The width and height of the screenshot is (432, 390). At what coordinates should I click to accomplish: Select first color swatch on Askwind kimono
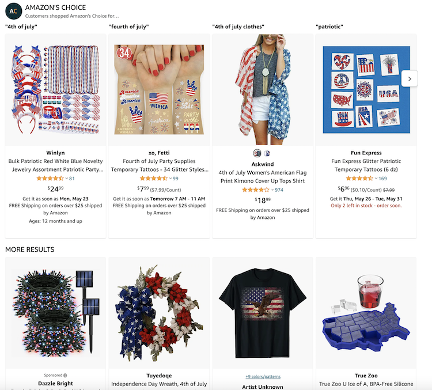tap(257, 153)
